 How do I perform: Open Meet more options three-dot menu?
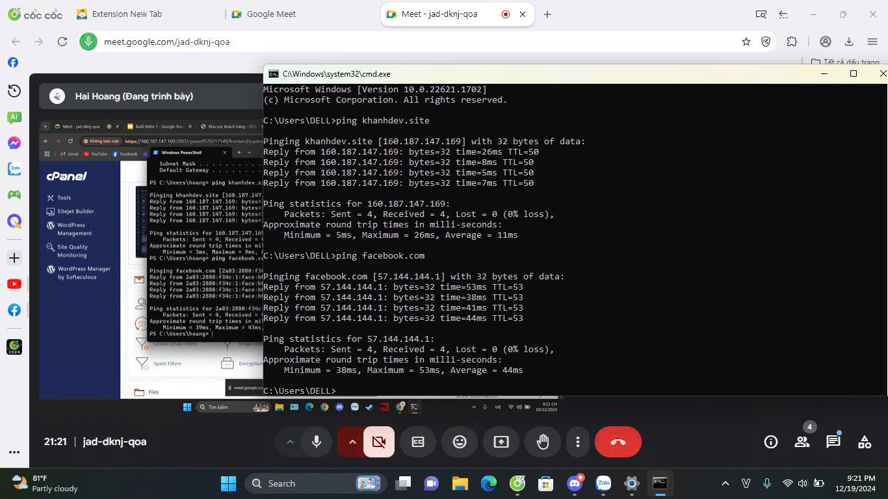[x=577, y=442]
